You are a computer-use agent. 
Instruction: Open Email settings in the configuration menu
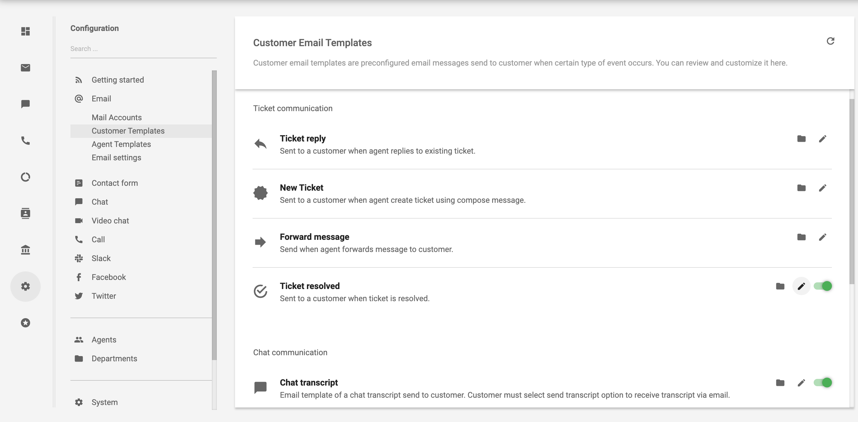116,157
